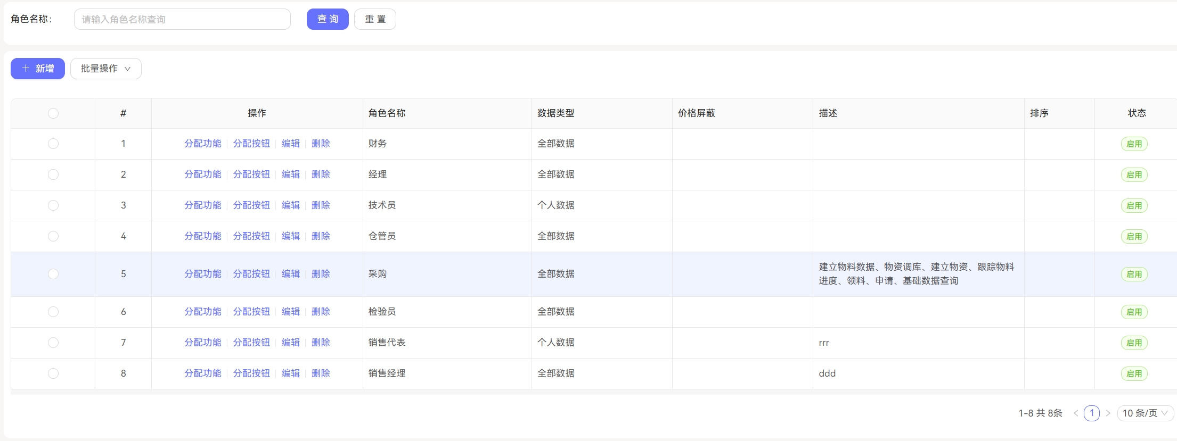The width and height of the screenshot is (1177, 441).
Task: Click 删除 on the 财务 row
Action: tap(321, 144)
